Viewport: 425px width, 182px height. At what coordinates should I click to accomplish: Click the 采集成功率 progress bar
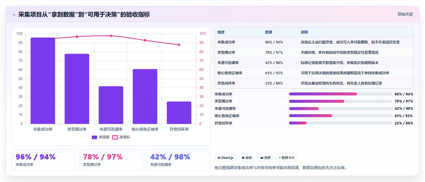coord(341,94)
